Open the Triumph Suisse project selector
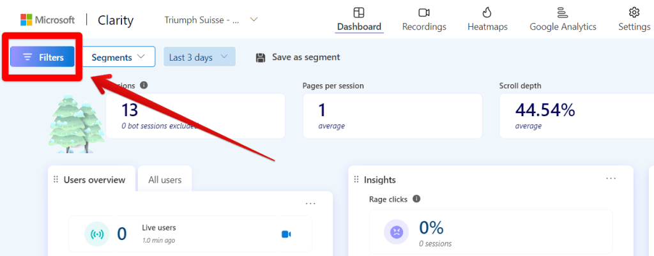The width and height of the screenshot is (654, 256). [211, 20]
